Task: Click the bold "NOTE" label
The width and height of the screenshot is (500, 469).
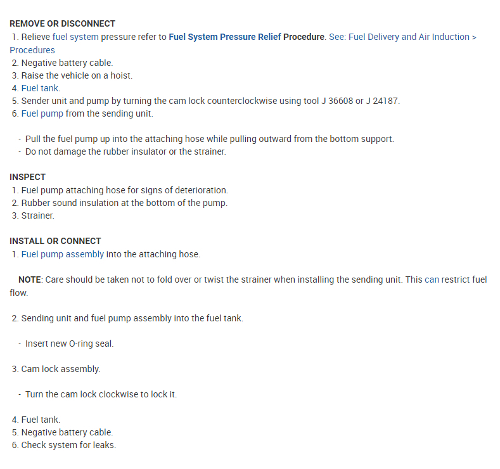Action: click(x=29, y=279)
